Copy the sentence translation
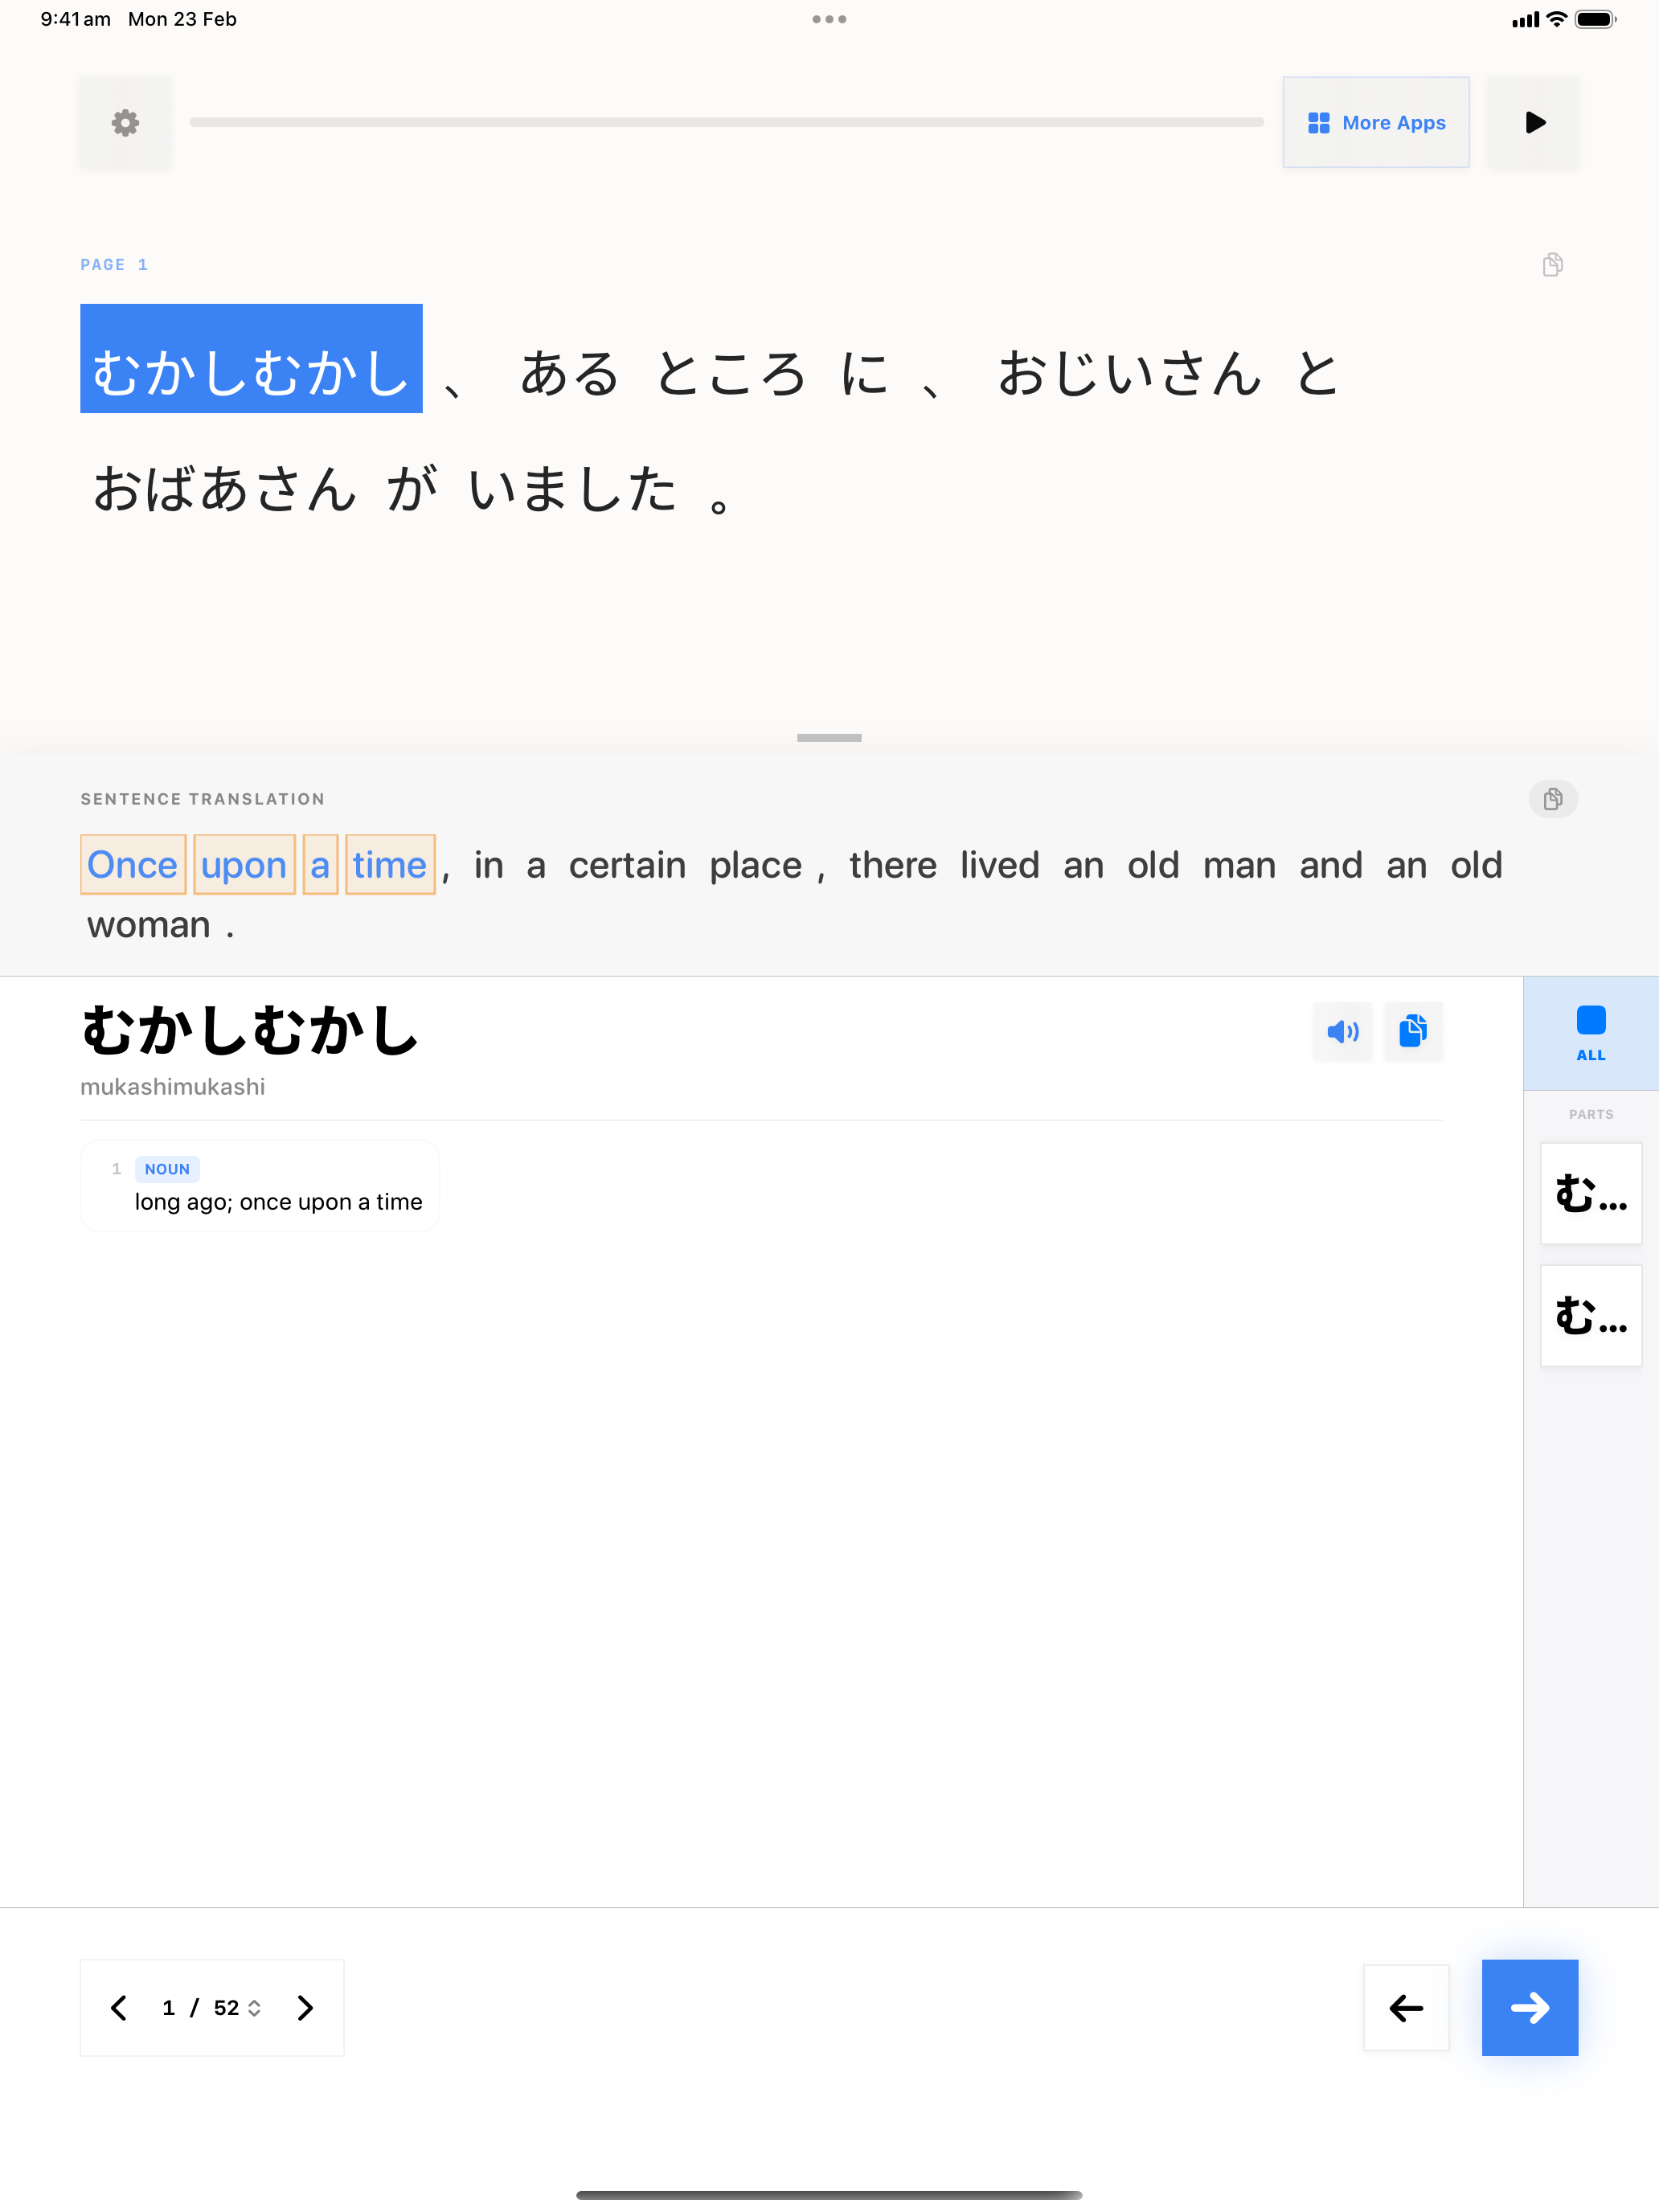The height and width of the screenshot is (2212, 1659). click(x=1552, y=799)
